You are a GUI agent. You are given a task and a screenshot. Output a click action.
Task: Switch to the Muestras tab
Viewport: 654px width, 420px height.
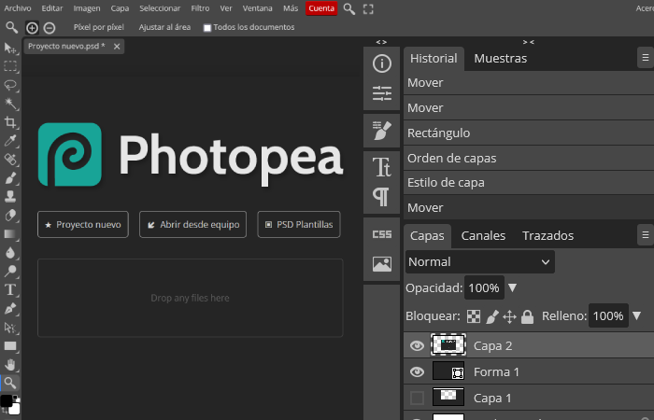[x=501, y=58]
